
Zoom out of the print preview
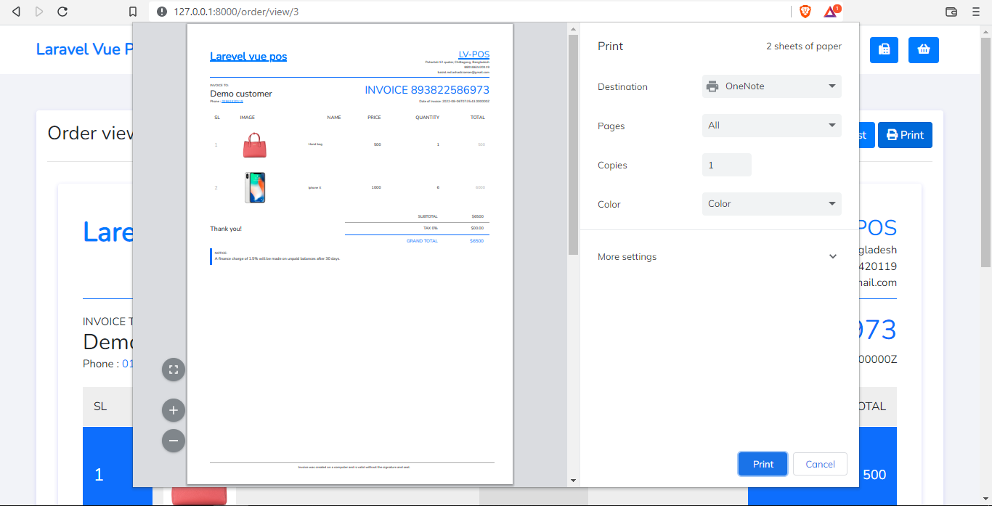[x=174, y=441]
